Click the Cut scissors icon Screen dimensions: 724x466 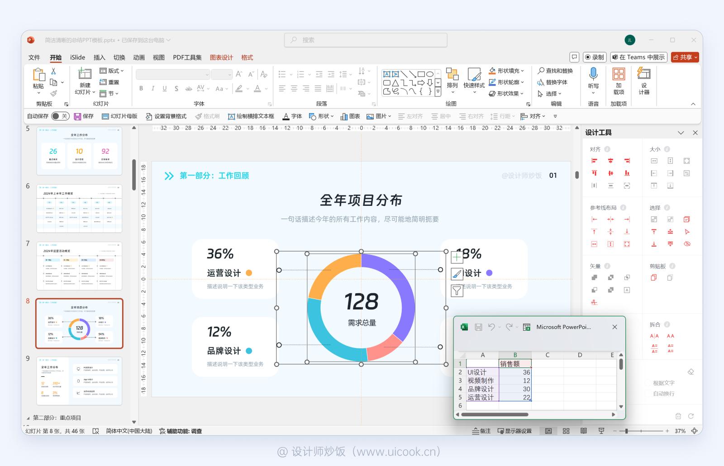pyautogui.click(x=53, y=71)
